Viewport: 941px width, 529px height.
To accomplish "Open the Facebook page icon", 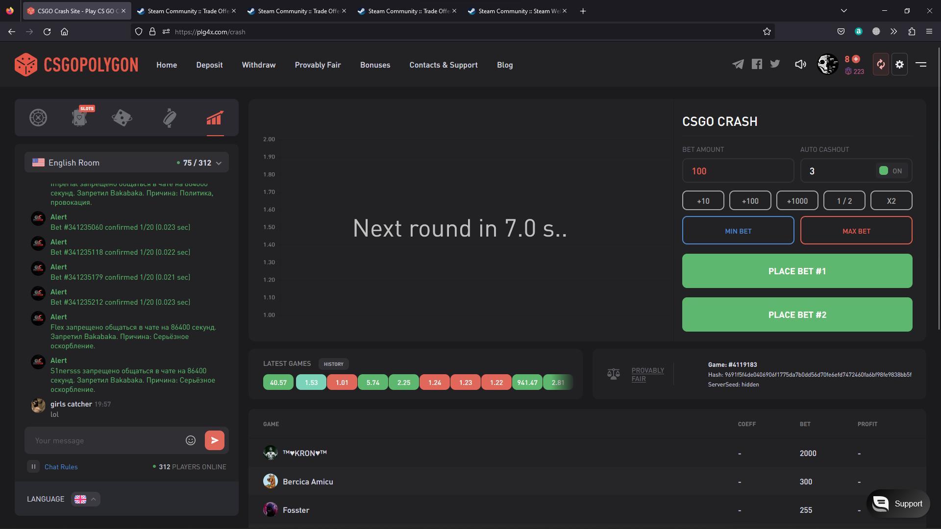I will click(x=757, y=64).
